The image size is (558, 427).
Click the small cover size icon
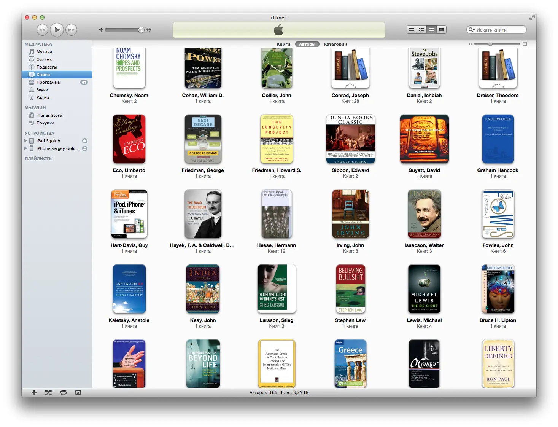pos(471,44)
